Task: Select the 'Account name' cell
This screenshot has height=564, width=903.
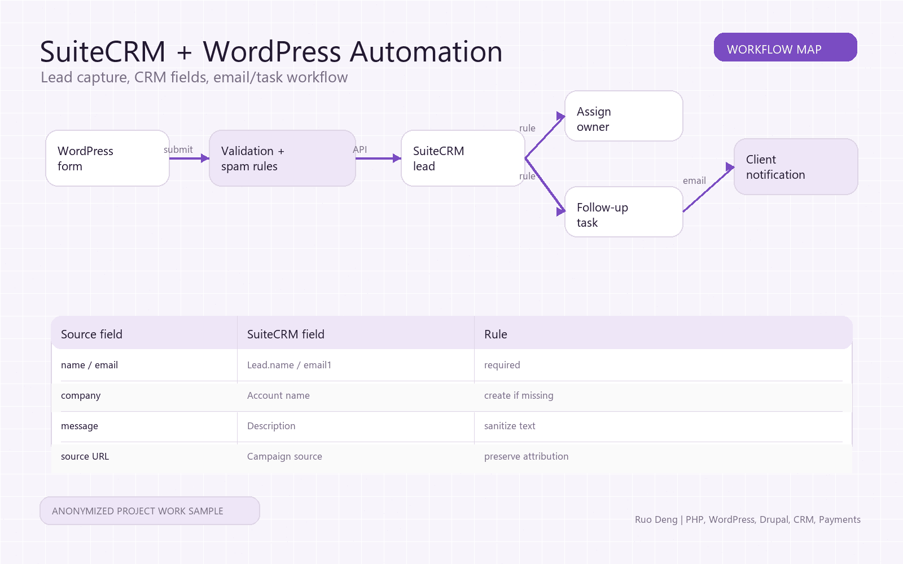Action: (356, 395)
